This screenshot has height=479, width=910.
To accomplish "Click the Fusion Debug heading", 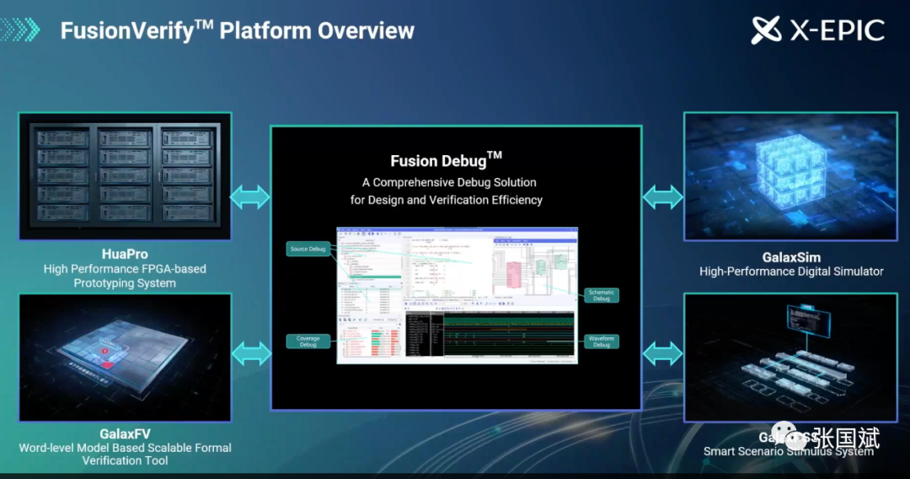I will (446, 159).
